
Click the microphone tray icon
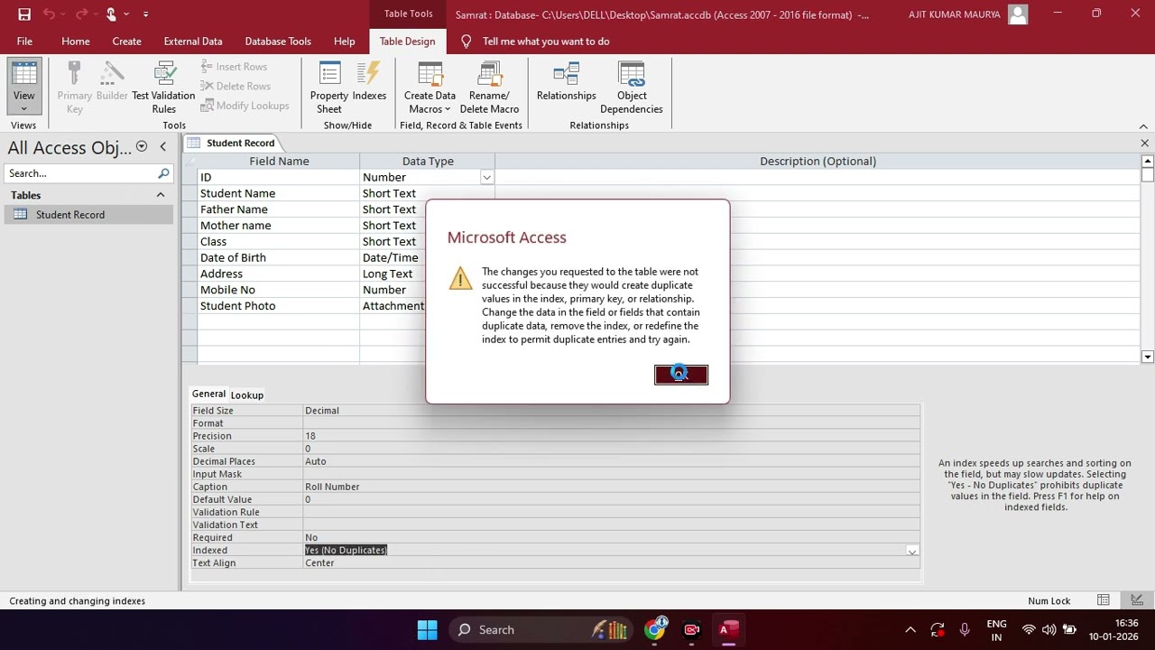[x=965, y=629]
